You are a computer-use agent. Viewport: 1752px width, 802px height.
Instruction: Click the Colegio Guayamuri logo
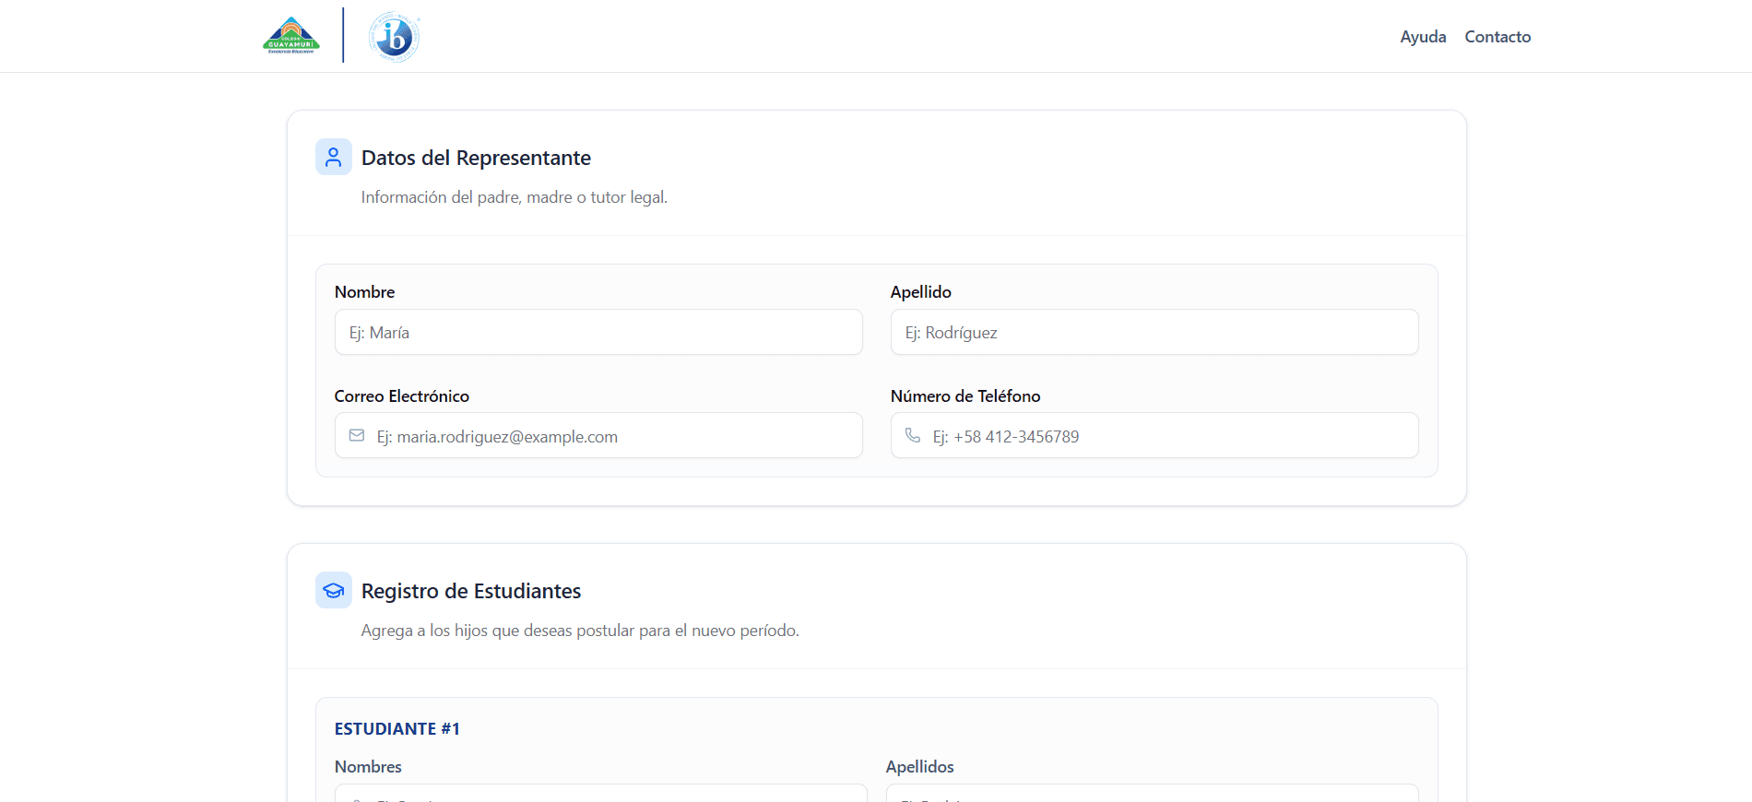click(291, 36)
